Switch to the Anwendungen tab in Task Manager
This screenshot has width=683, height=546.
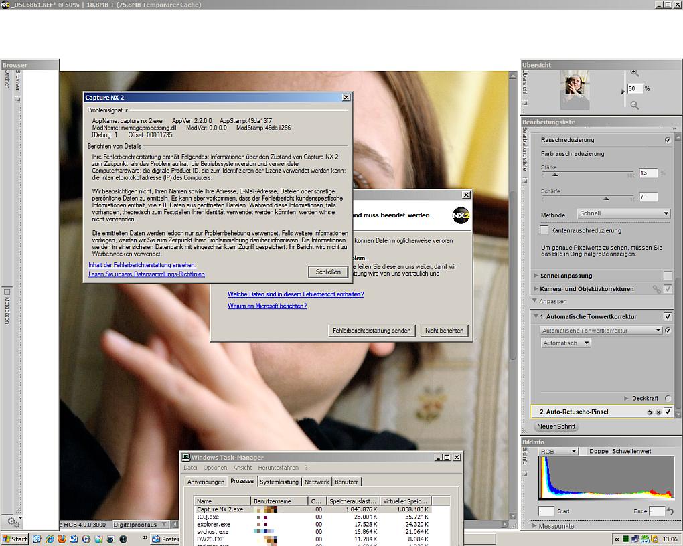pyautogui.click(x=206, y=482)
